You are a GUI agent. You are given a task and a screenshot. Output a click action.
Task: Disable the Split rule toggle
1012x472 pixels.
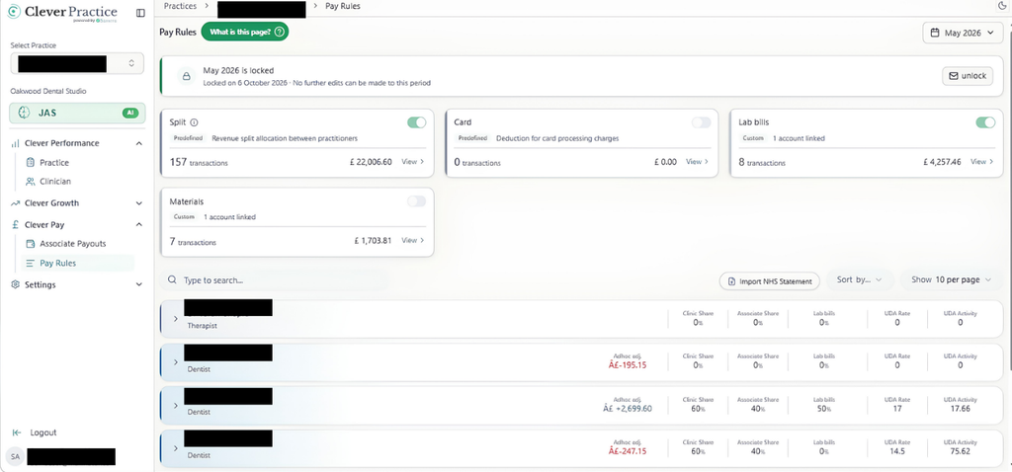[x=417, y=122]
